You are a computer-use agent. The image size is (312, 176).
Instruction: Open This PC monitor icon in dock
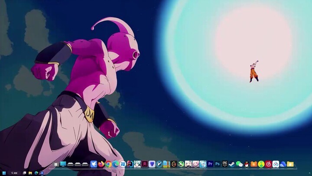coord(63,164)
